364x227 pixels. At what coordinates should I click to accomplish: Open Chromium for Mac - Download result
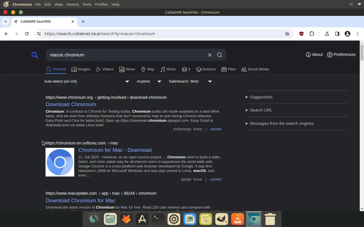point(115,150)
